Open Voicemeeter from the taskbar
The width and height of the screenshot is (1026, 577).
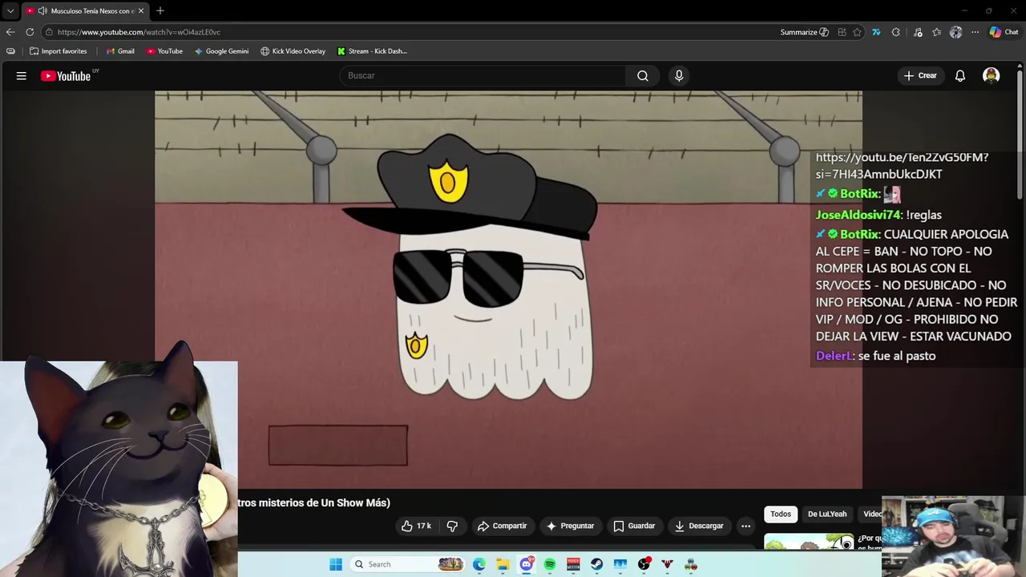573,564
